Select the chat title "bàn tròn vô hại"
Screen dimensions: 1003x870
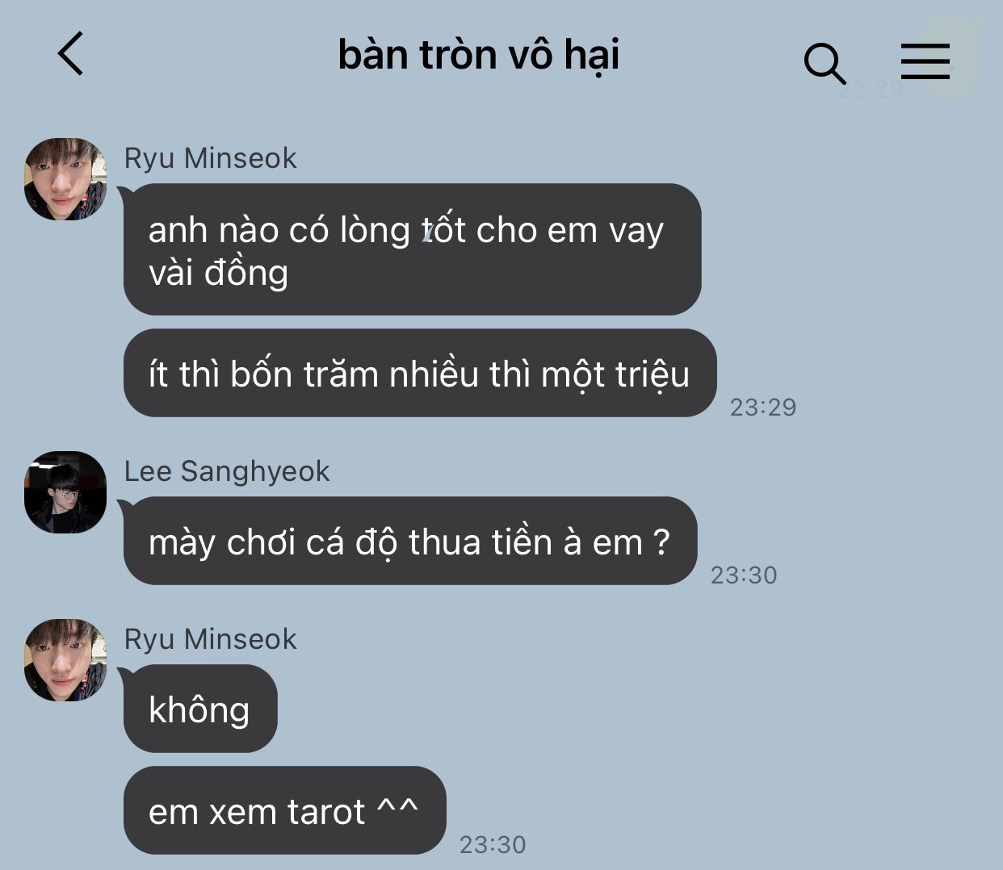point(478,55)
